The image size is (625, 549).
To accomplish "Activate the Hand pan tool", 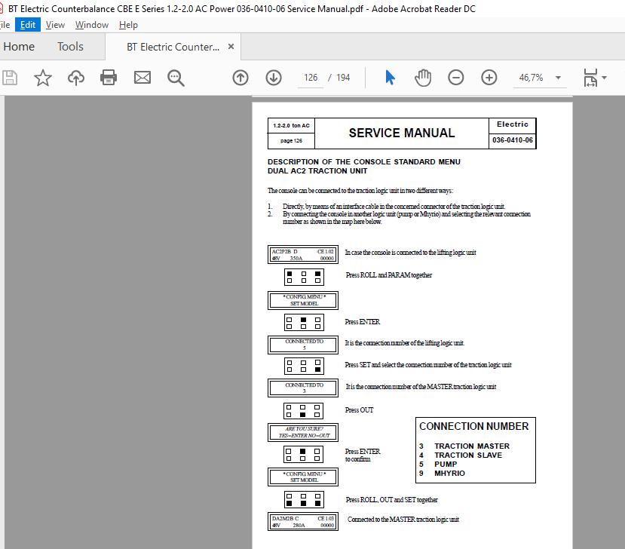I will pos(422,78).
